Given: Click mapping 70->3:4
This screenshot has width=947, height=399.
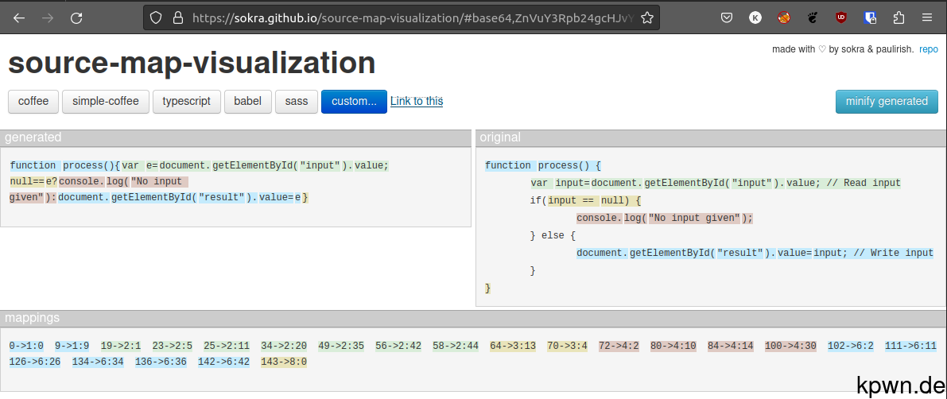Looking at the screenshot, I should point(568,346).
